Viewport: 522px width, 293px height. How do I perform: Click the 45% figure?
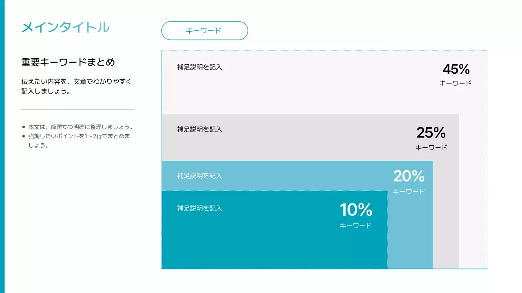click(456, 70)
